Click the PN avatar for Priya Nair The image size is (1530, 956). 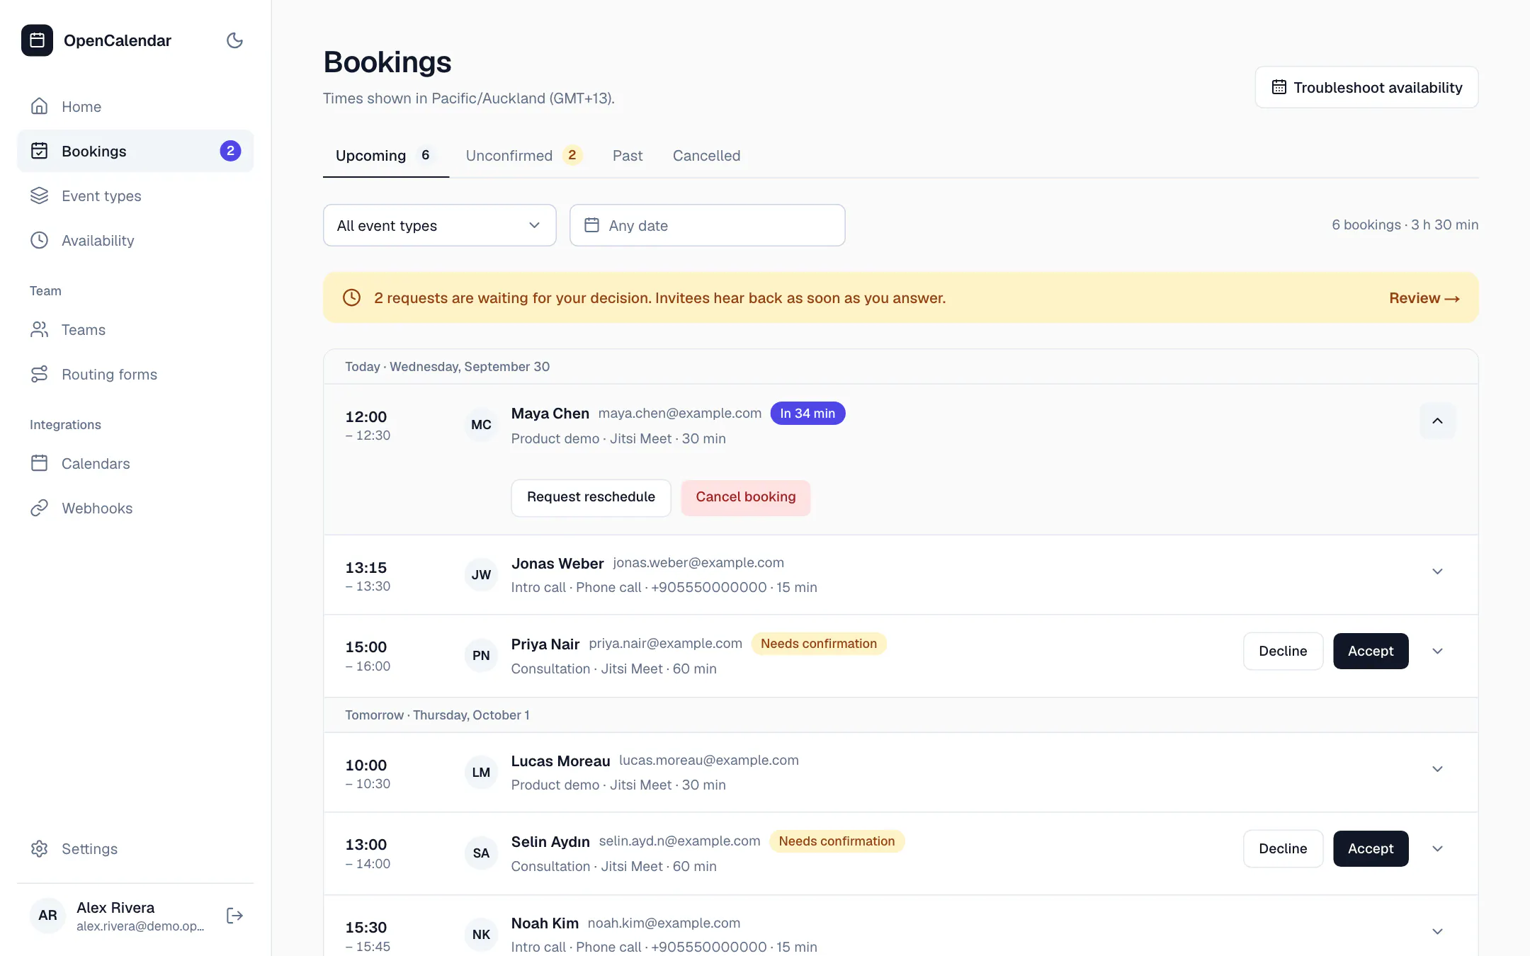click(x=481, y=655)
